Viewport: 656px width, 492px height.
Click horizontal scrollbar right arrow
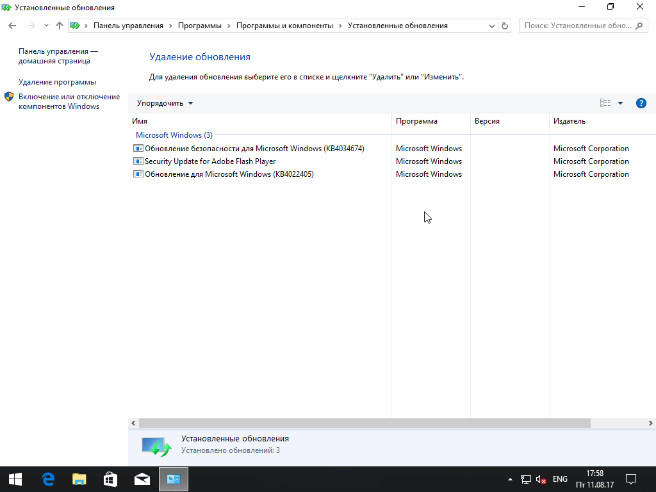click(651, 423)
